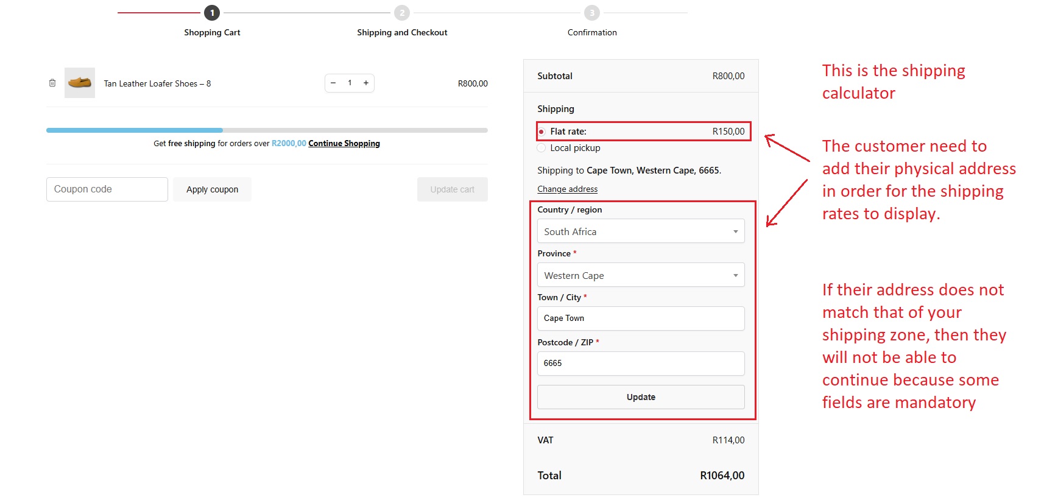1058x503 pixels.
Task: Click into the Postcode / ZIP field
Action: 641,364
